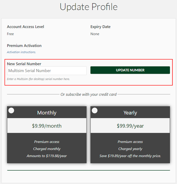
Task: Choose the $99.99/year price panel
Action: [x=130, y=126]
